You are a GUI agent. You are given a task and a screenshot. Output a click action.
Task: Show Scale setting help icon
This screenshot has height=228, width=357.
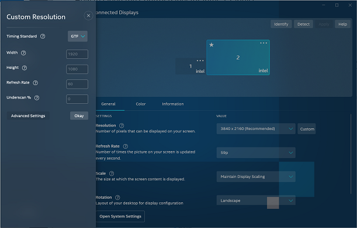click(x=112, y=173)
